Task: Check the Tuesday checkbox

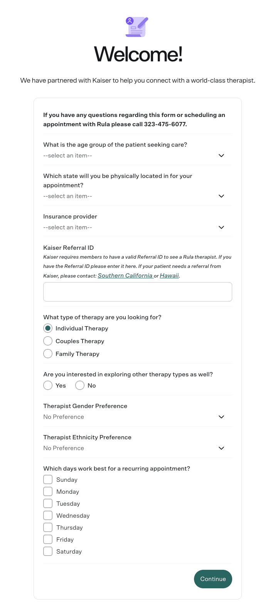Action: 47,503
